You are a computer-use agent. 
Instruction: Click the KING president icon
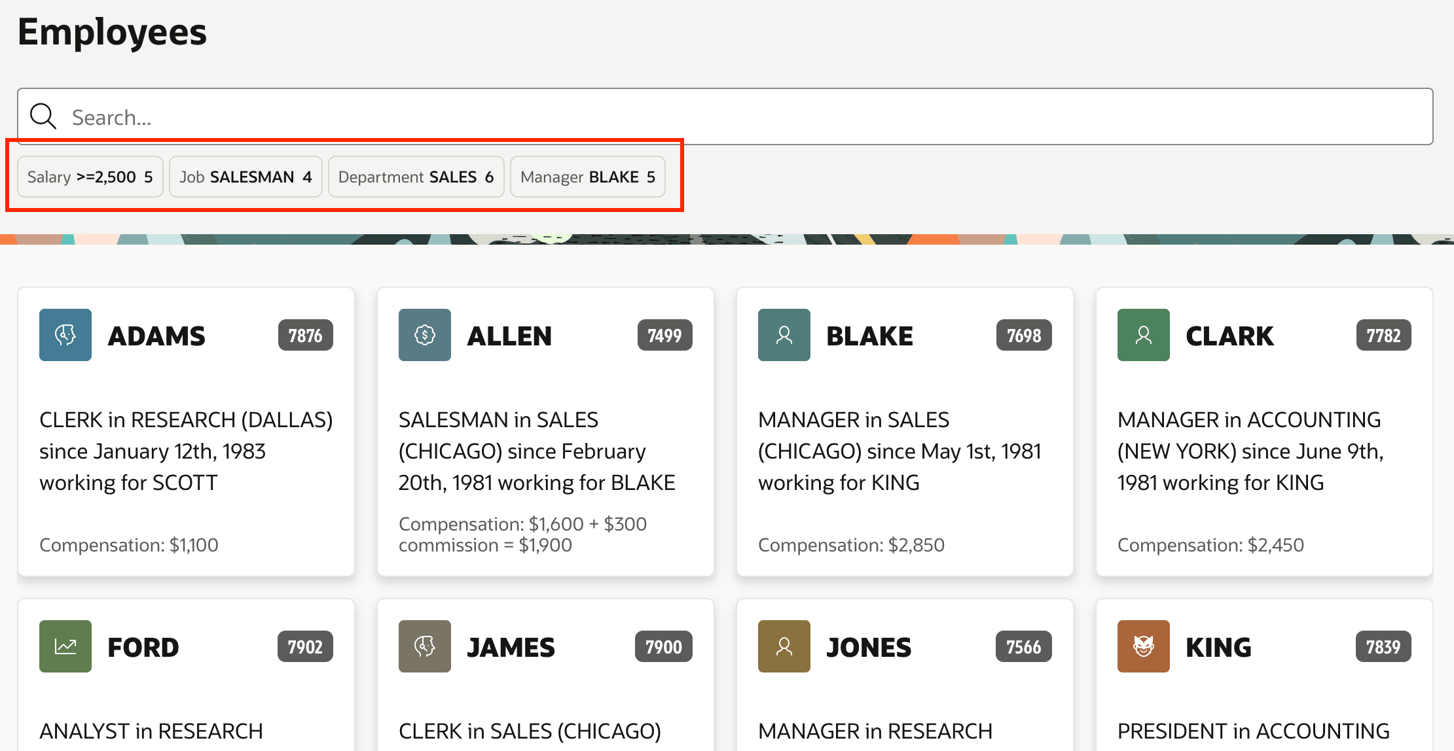[x=1144, y=646]
